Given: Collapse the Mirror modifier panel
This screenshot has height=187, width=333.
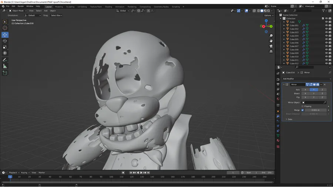Looking at the screenshot, I should coord(284,85).
